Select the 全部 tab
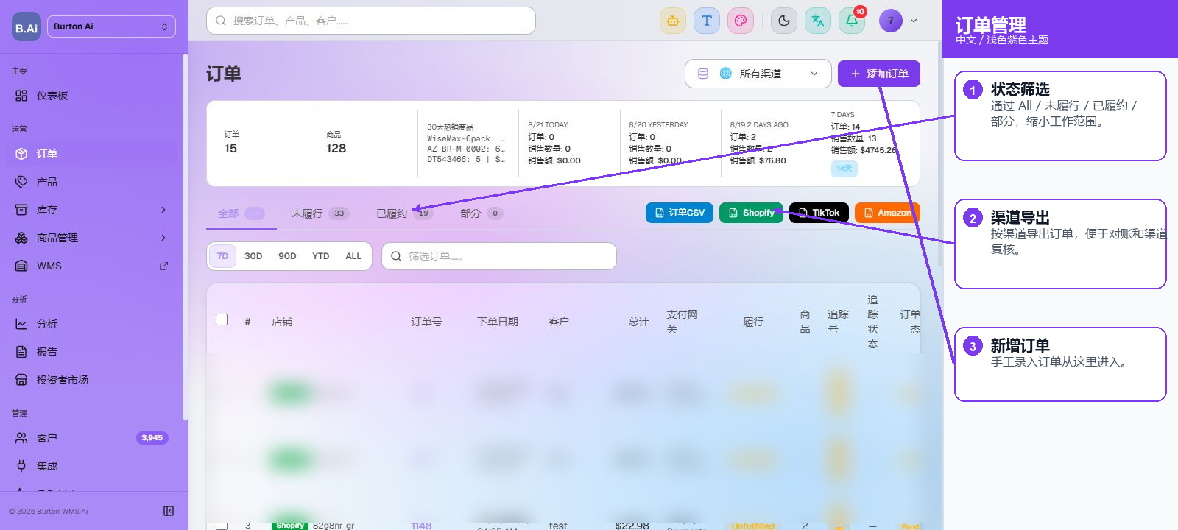This screenshot has height=530, width=1178. (x=241, y=213)
